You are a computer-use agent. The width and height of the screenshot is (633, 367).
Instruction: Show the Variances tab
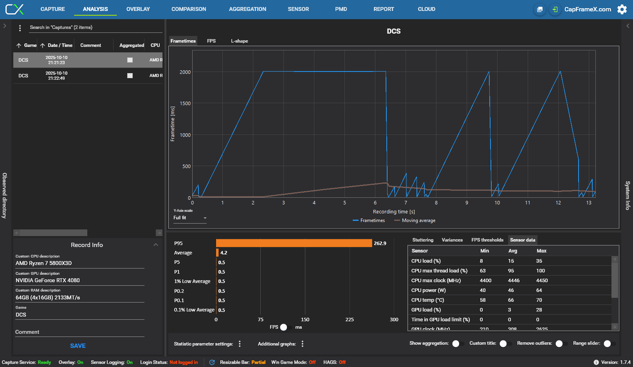click(452, 240)
